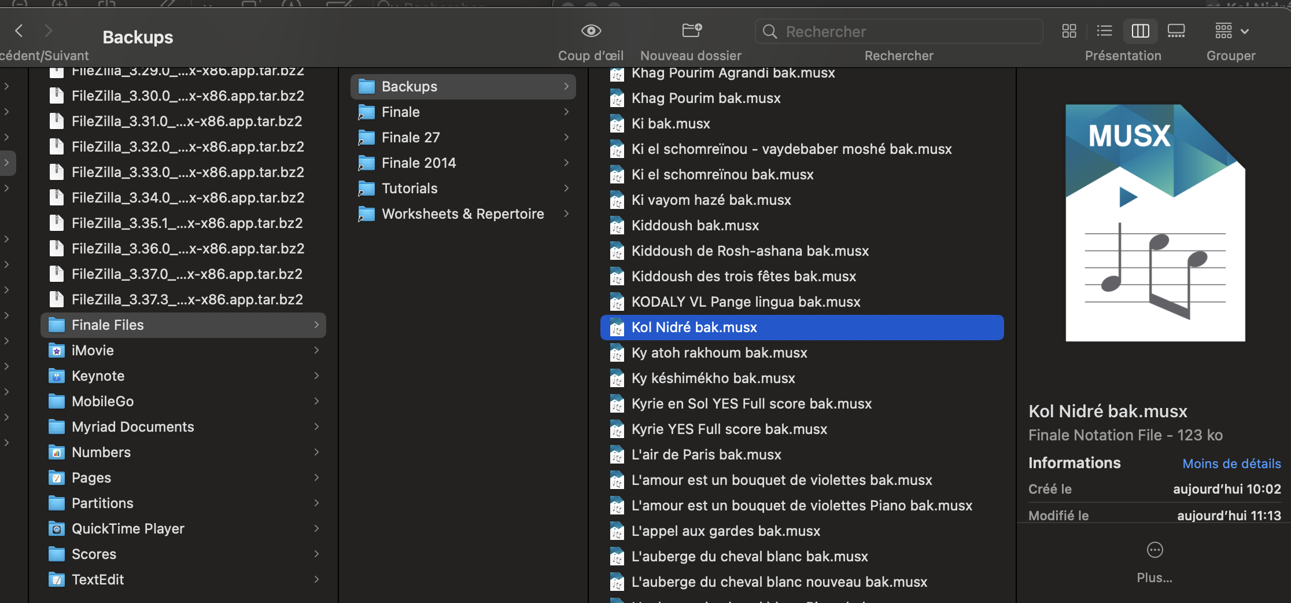The width and height of the screenshot is (1291, 603).
Task: Switch to list view presentation
Action: (1104, 31)
